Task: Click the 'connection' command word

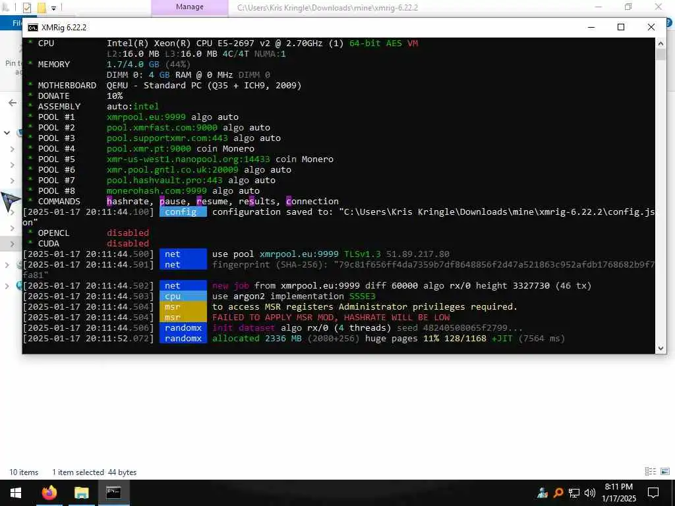Action: 312,202
